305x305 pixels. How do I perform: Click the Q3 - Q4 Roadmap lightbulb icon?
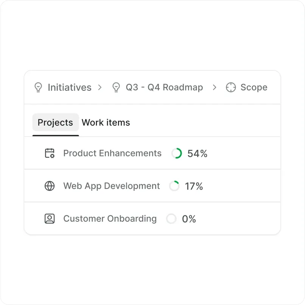[x=116, y=87]
